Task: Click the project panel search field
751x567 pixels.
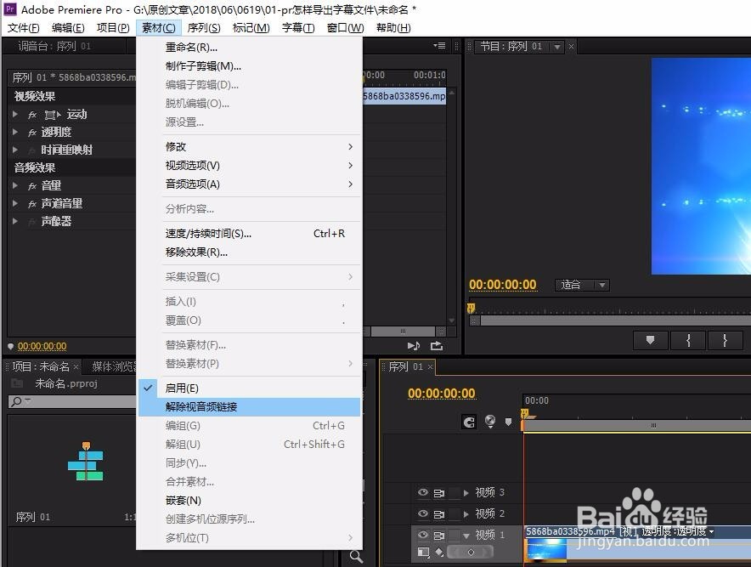Action: click(72, 401)
